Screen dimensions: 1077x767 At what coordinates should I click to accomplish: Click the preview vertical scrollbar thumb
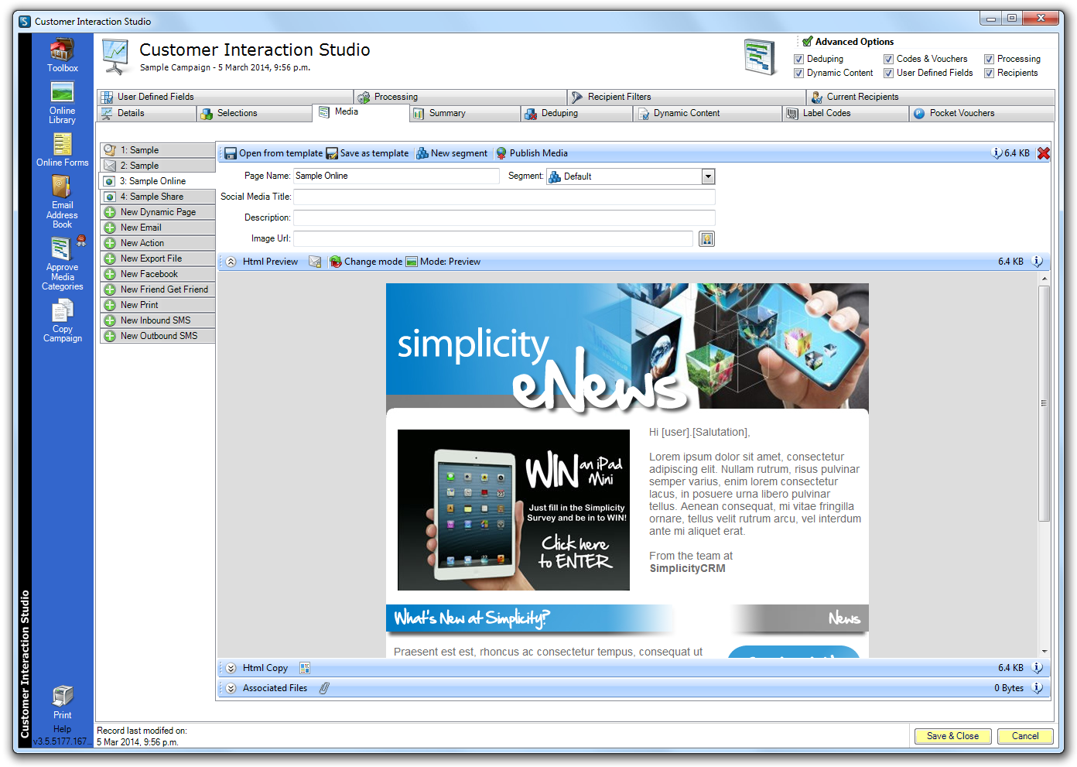coord(1044,402)
